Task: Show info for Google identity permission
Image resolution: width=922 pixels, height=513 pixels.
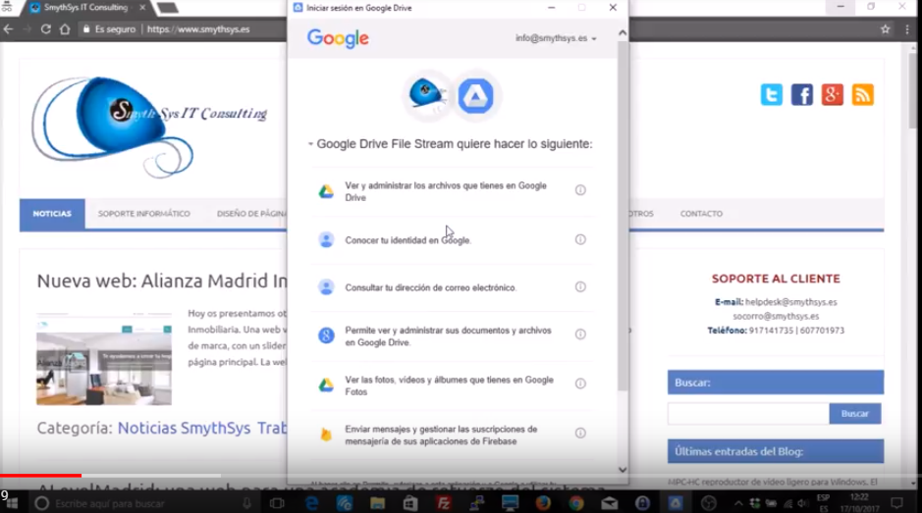Action: [580, 239]
